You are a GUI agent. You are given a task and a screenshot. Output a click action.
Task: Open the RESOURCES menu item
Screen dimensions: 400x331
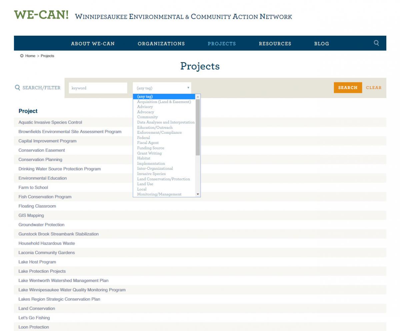point(275,44)
